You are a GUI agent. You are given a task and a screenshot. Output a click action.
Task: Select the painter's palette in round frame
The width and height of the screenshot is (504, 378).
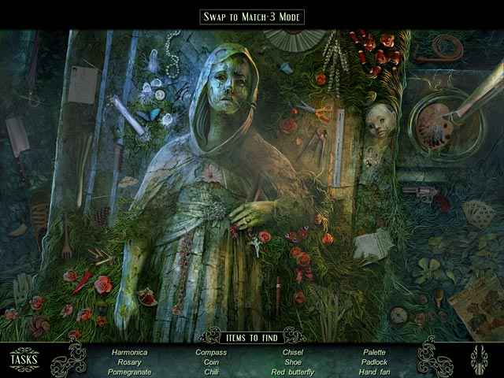click(435, 126)
